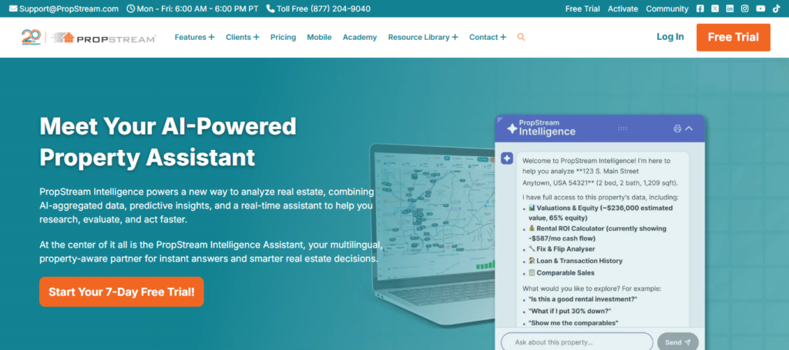Screen dimensions: 789x350
Task: Click "What if I put 30% down?" suggestion
Action: 569,312
